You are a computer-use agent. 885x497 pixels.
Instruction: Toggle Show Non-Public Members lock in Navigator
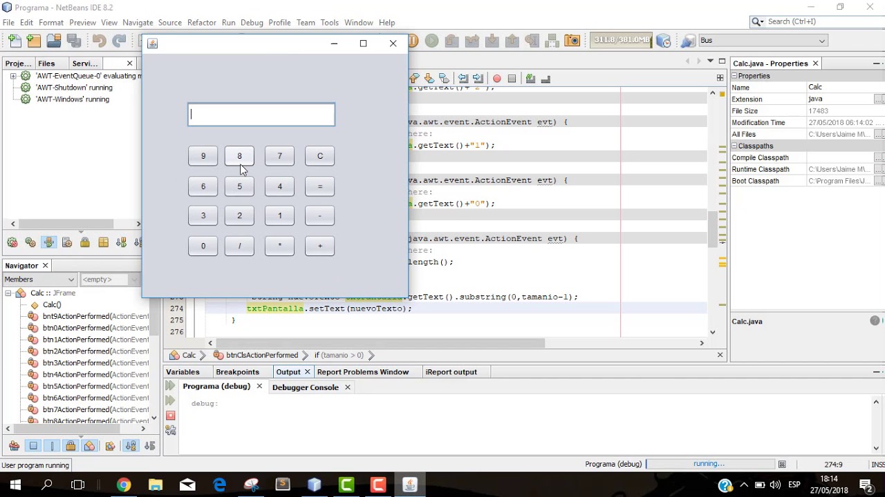(x=71, y=446)
